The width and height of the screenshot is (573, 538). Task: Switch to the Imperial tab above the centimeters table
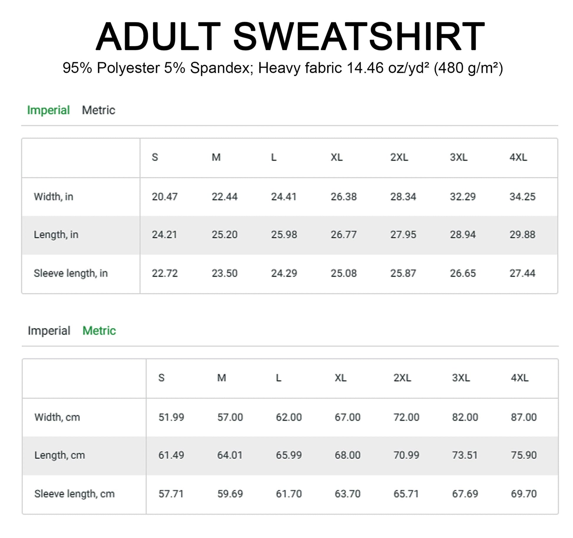click(x=49, y=331)
